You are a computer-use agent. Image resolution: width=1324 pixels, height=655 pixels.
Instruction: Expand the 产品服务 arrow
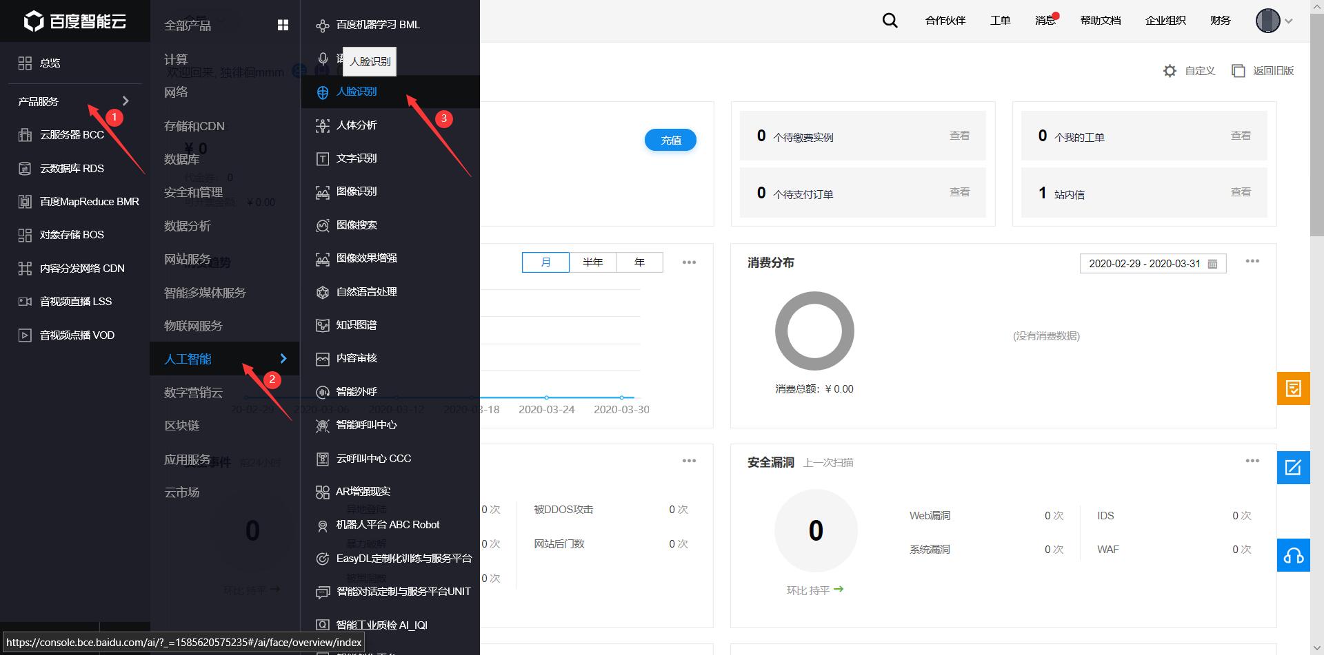[x=126, y=101]
